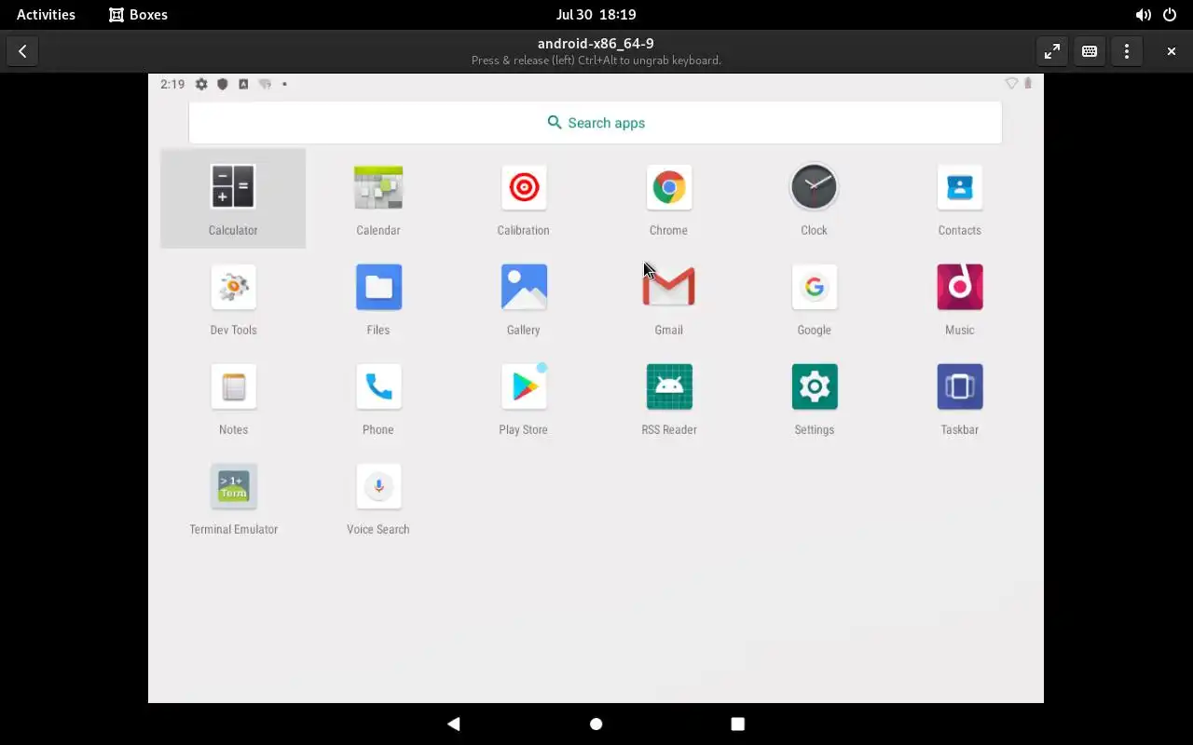This screenshot has height=745, width=1193.
Task: Launch the Taskbar app
Action: coord(959,398)
